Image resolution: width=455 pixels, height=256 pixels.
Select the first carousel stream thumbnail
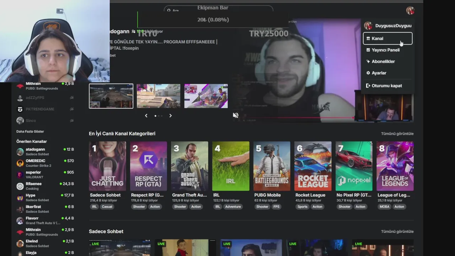pos(111,96)
